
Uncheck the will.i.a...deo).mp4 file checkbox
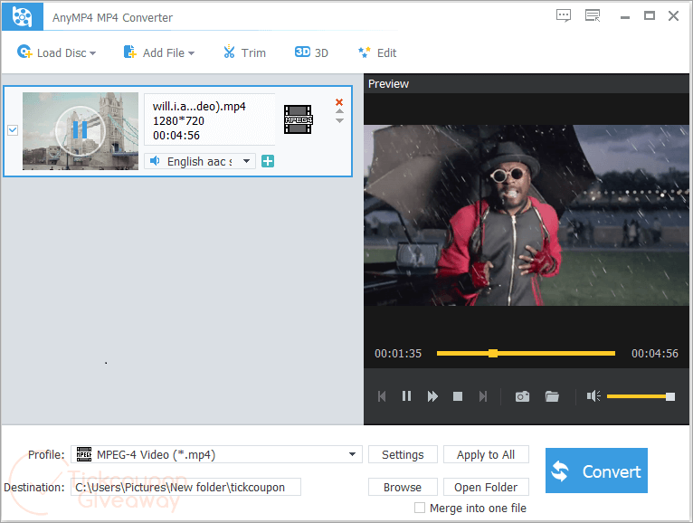pyautogui.click(x=13, y=130)
